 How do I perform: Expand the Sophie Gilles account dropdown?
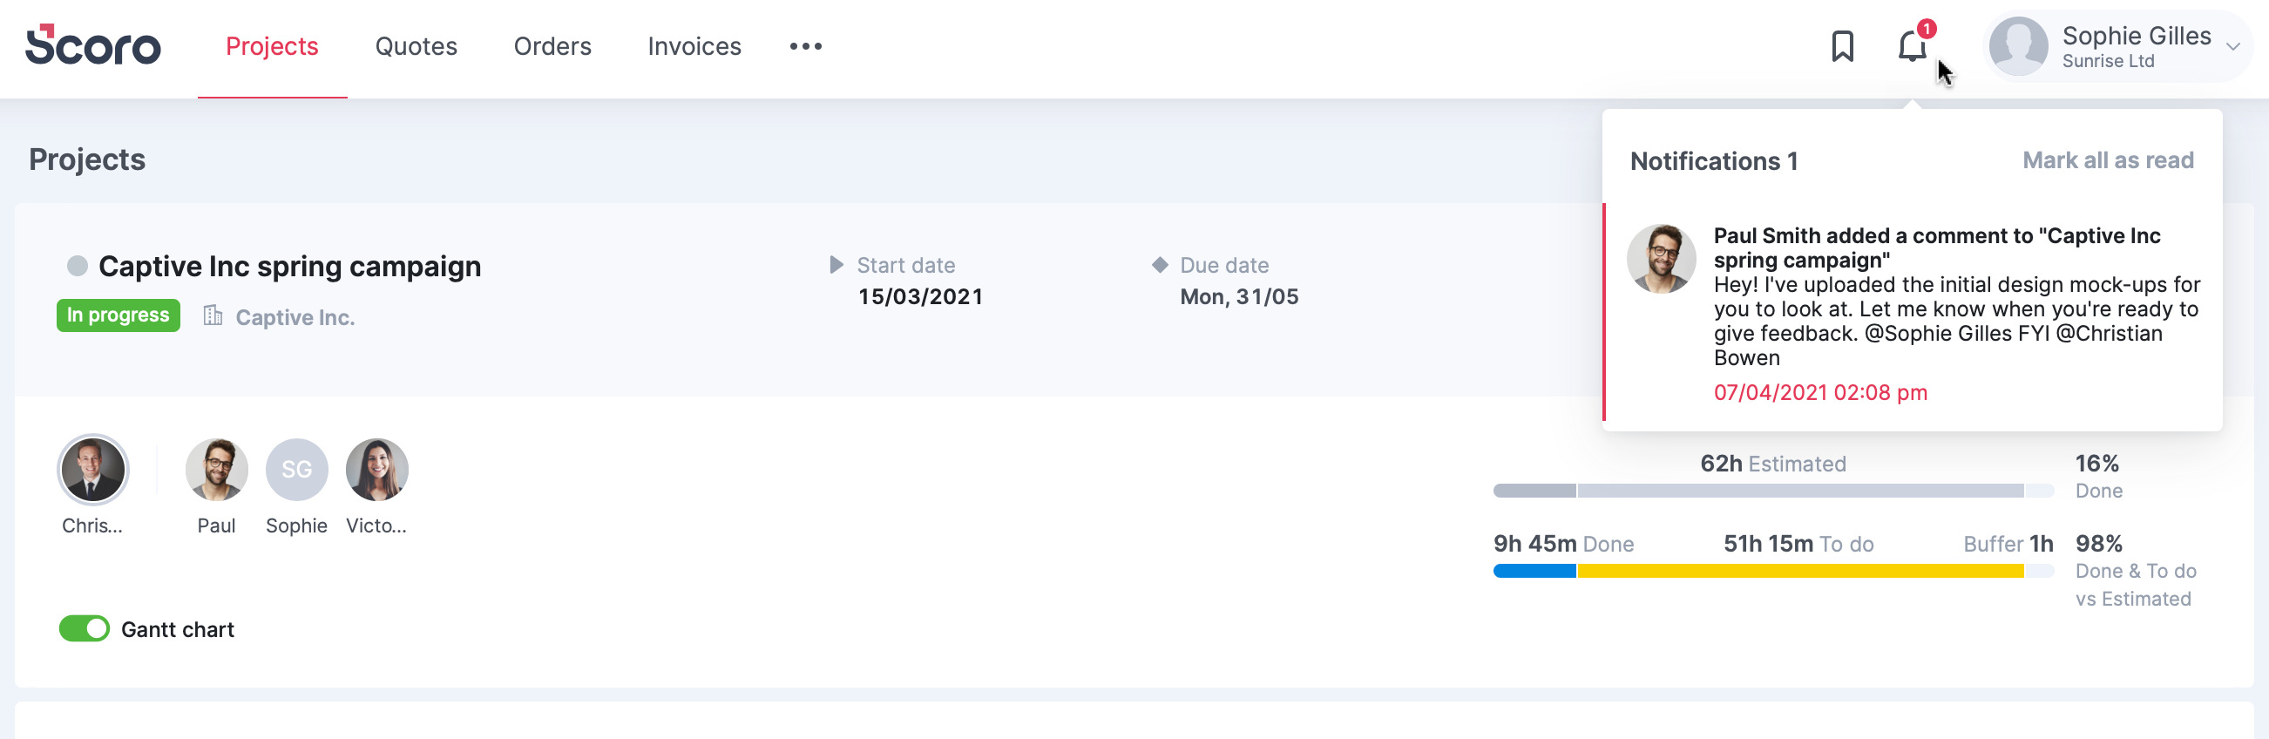[x=2233, y=47]
